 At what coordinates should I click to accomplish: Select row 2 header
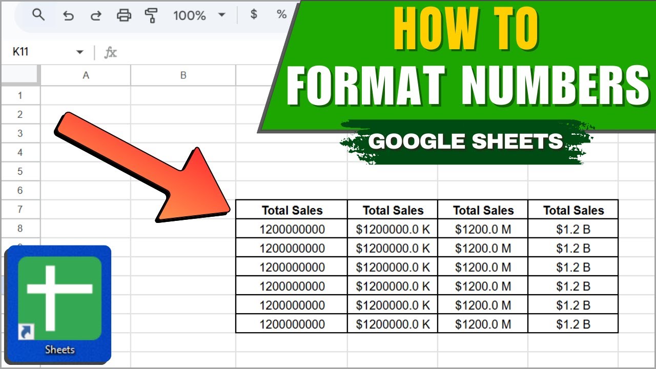20,114
